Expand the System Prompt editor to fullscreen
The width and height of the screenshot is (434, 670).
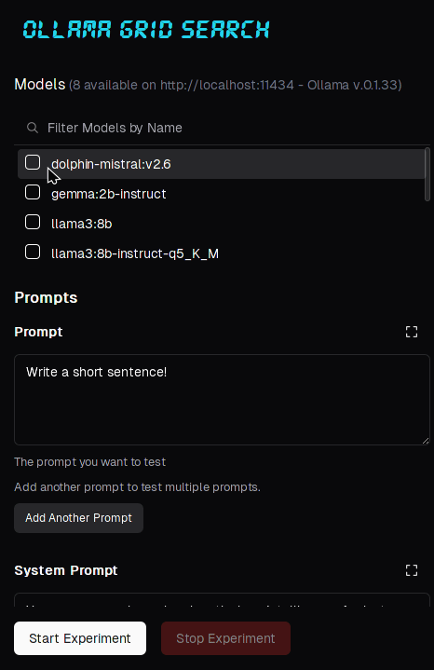[412, 570]
